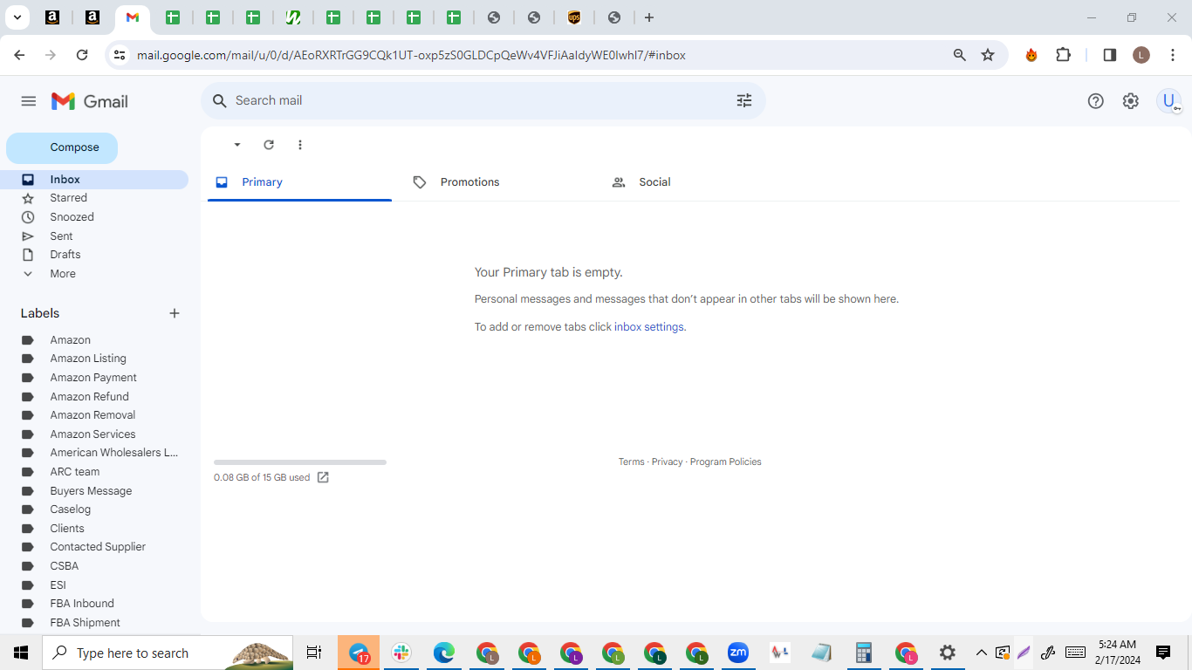Open the Amazon Removal label
Screen dimensions: 1192x670
94,415
